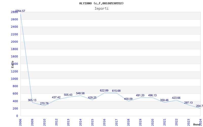This screenshot has width=203, height=127.
Task: Click the data label 437.42
Action: click(56, 97)
